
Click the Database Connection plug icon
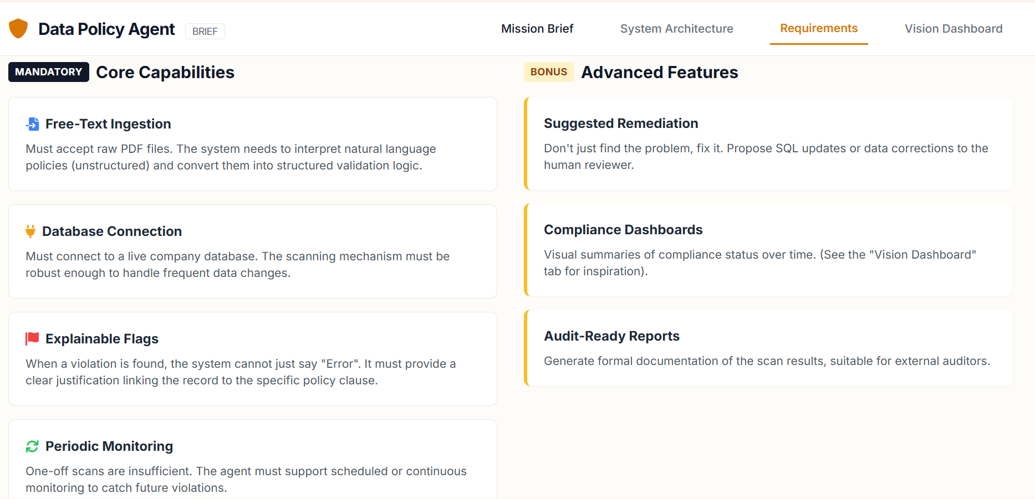click(30, 231)
